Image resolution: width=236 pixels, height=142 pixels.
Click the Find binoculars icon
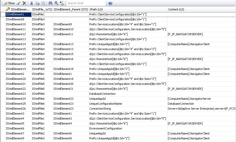click(50, 3)
